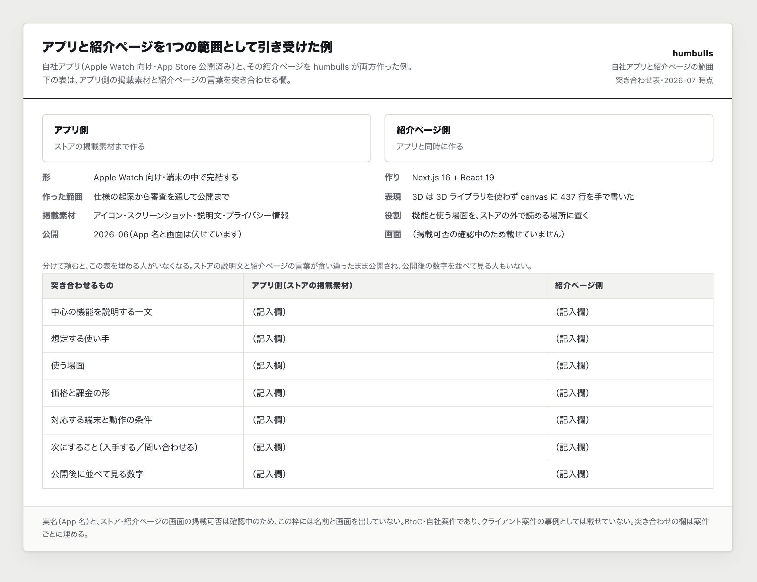The height and width of the screenshot is (582, 757).
Task: Click 機能と使う場面を、ストアの外で読める場所に置く value
Action: click(x=500, y=216)
